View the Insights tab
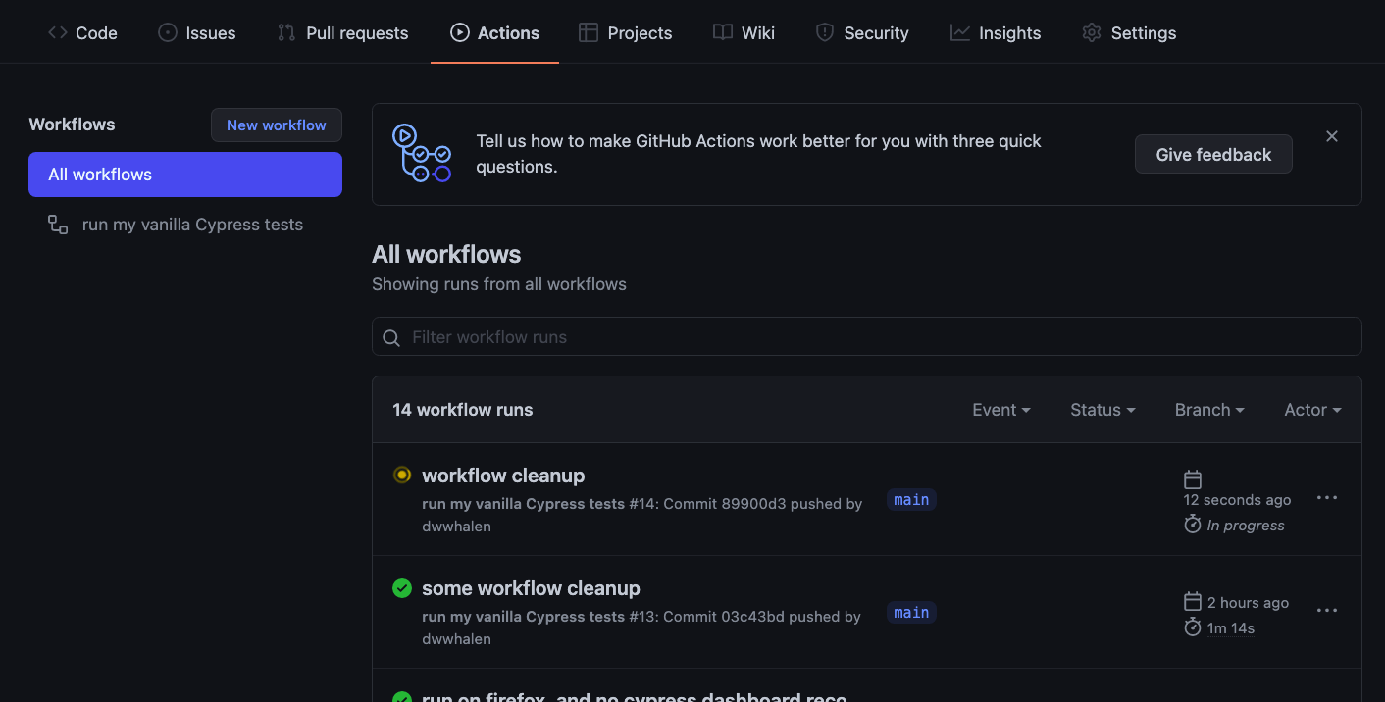Screen dimensions: 1385x702 (x=996, y=32)
